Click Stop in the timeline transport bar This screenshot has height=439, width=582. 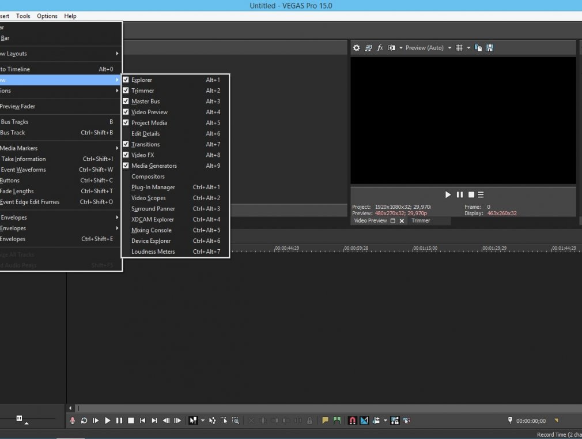(x=131, y=421)
